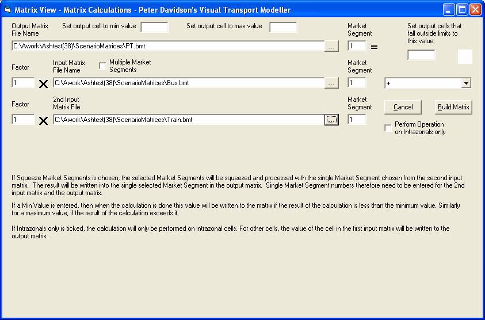Click the outside-limits value input field
The image size is (485, 320).
click(421, 55)
